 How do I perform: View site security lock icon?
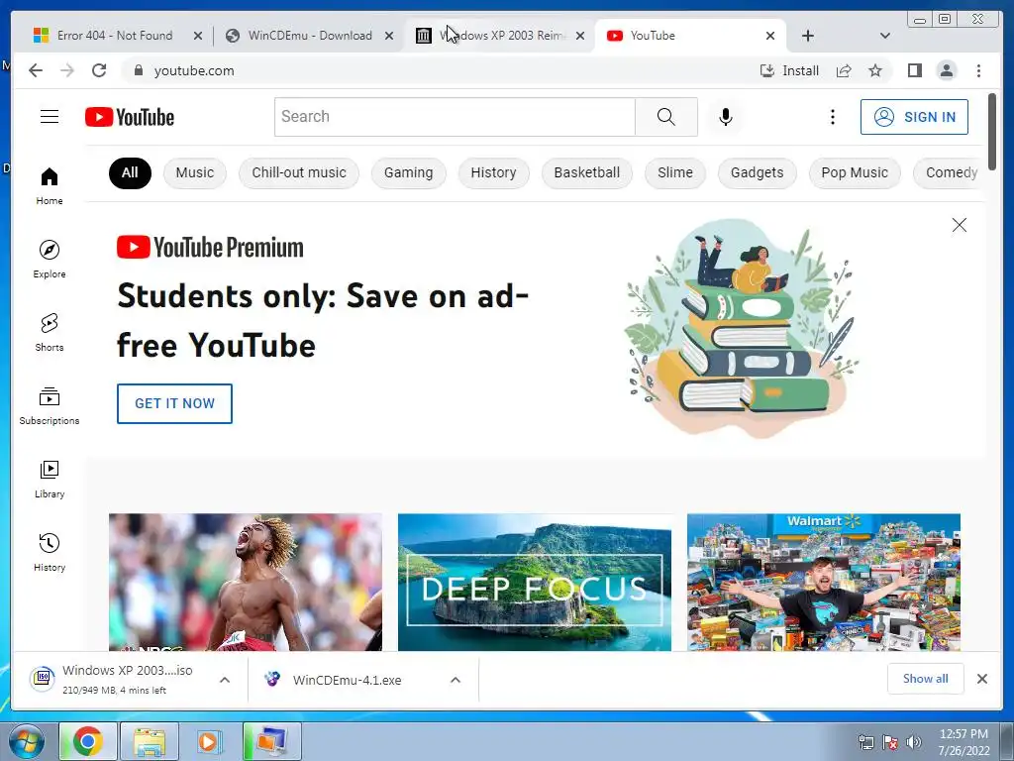pos(138,70)
